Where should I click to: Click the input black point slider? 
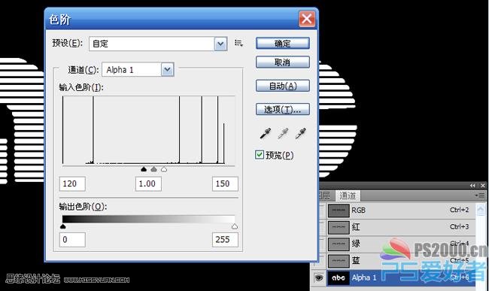pos(144,169)
